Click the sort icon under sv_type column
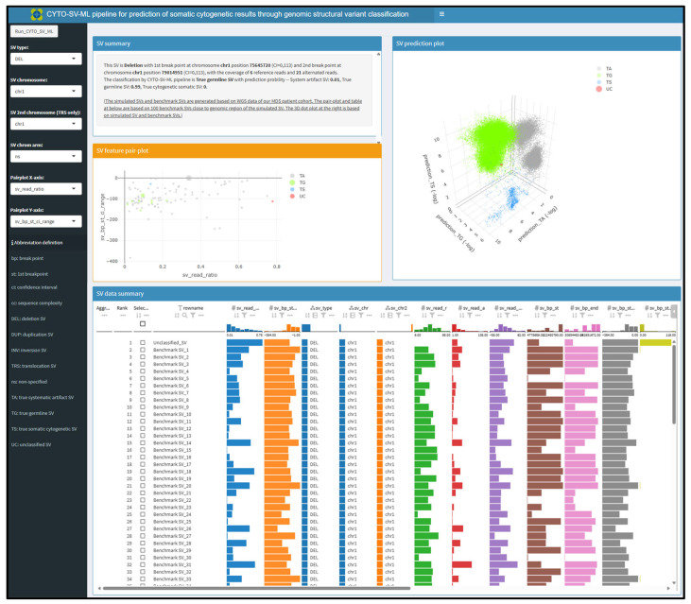691x604 pixels. click(307, 316)
